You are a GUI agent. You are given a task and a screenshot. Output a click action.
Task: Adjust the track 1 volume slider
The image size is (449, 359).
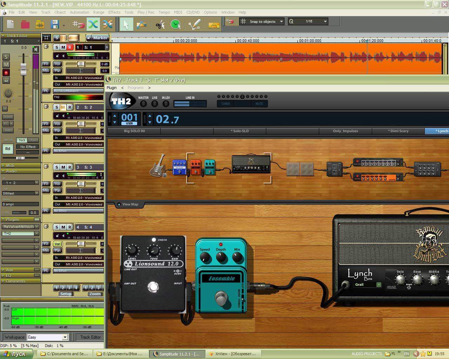point(81,64)
